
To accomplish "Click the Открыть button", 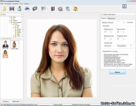I will pyautogui.click(x=6, y=101).
